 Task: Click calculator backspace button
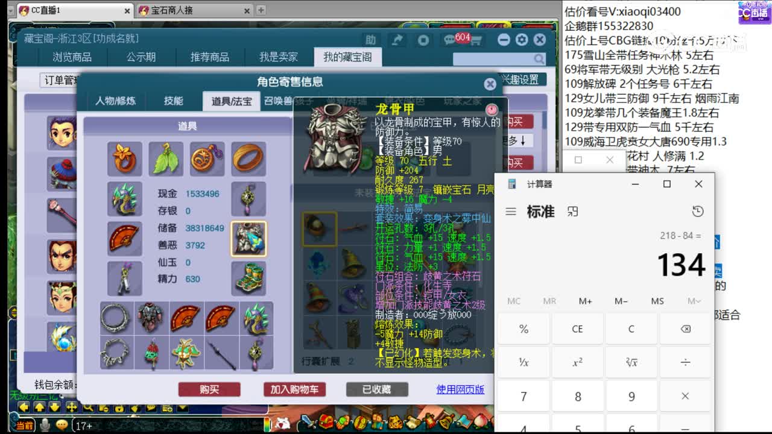[x=685, y=329]
